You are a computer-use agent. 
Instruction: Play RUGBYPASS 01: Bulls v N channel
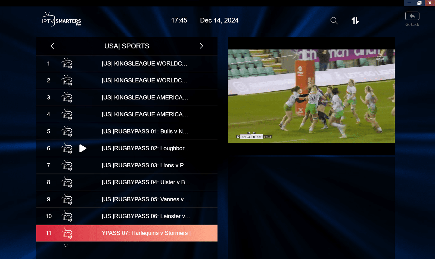127,131
